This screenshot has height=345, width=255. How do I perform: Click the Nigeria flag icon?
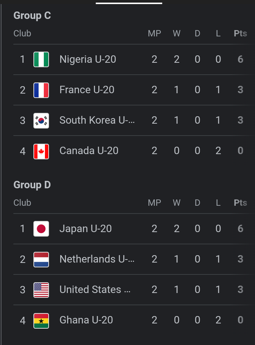[41, 59]
